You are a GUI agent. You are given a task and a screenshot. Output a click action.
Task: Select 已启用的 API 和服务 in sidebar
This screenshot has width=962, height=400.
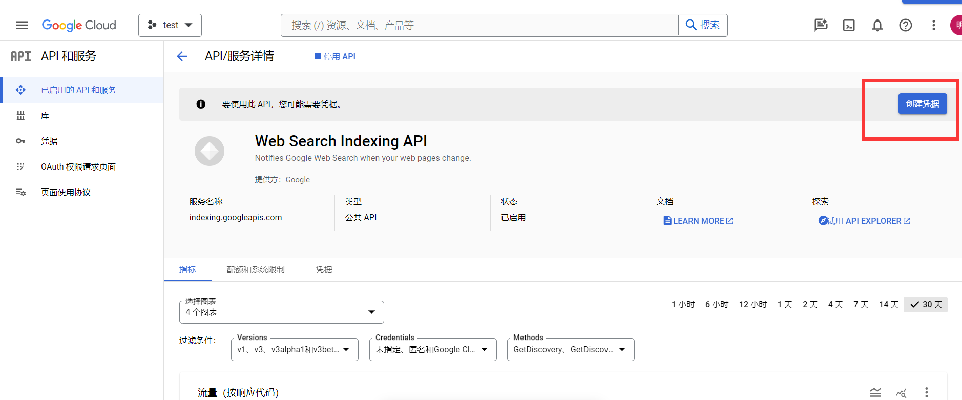82,90
